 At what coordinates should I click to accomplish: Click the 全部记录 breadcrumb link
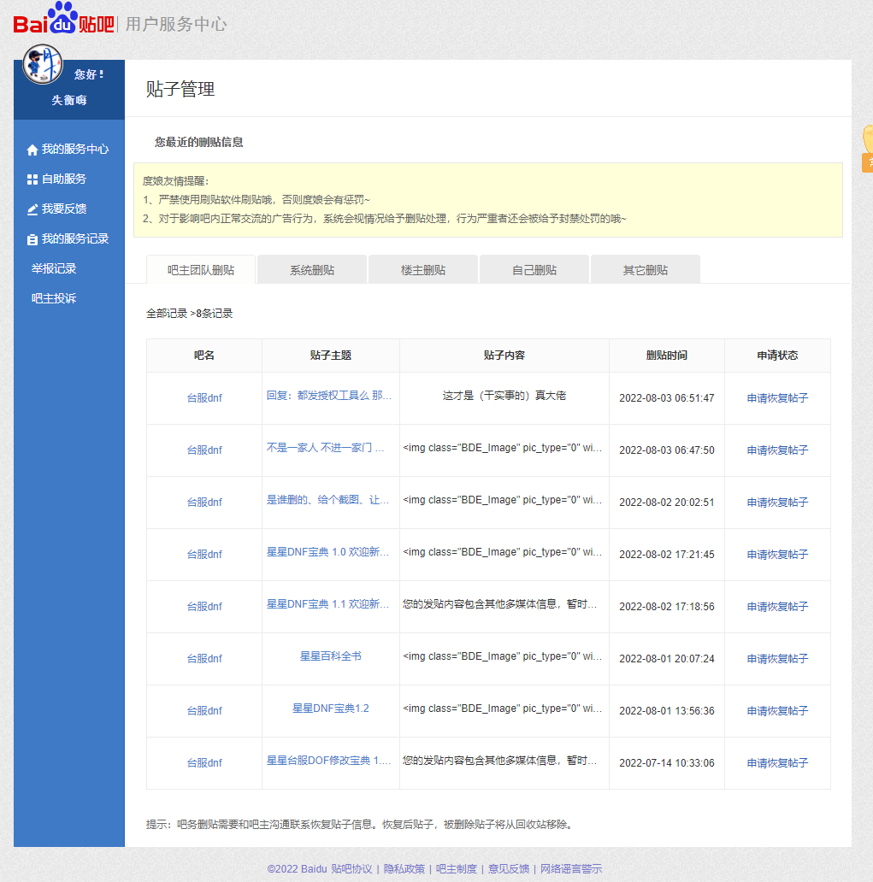click(167, 314)
